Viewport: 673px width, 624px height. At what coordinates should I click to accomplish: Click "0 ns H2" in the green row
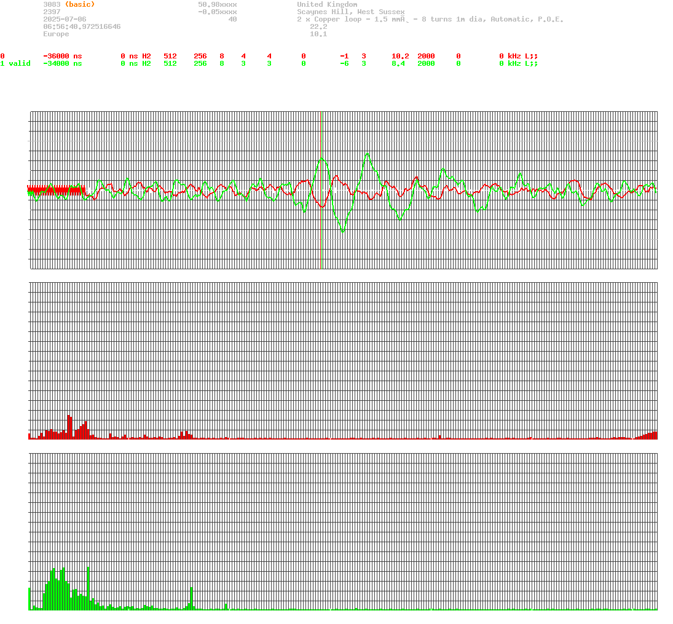(x=136, y=63)
